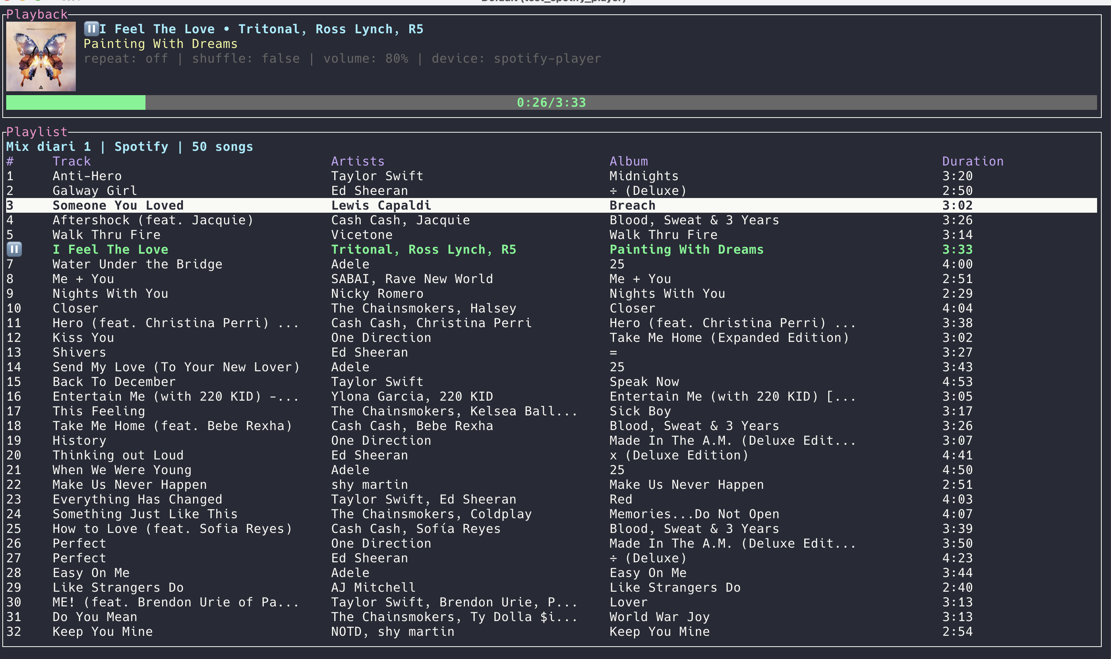Click the album name Painting With Dreams in playback
1111x659 pixels.
(x=160, y=44)
